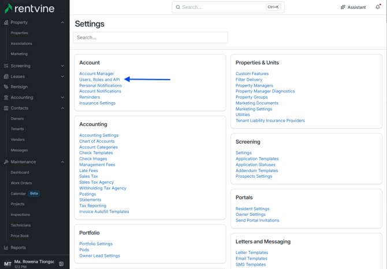Collapse the Property menu chevron

click(x=62, y=23)
